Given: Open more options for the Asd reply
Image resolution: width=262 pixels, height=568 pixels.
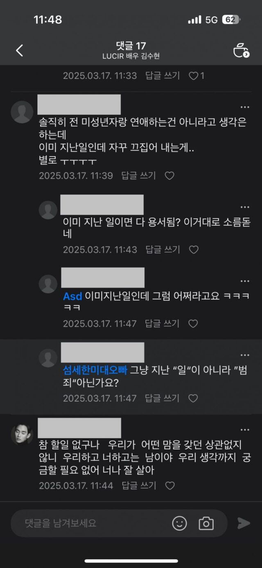Looking at the screenshot, I should (245, 281).
